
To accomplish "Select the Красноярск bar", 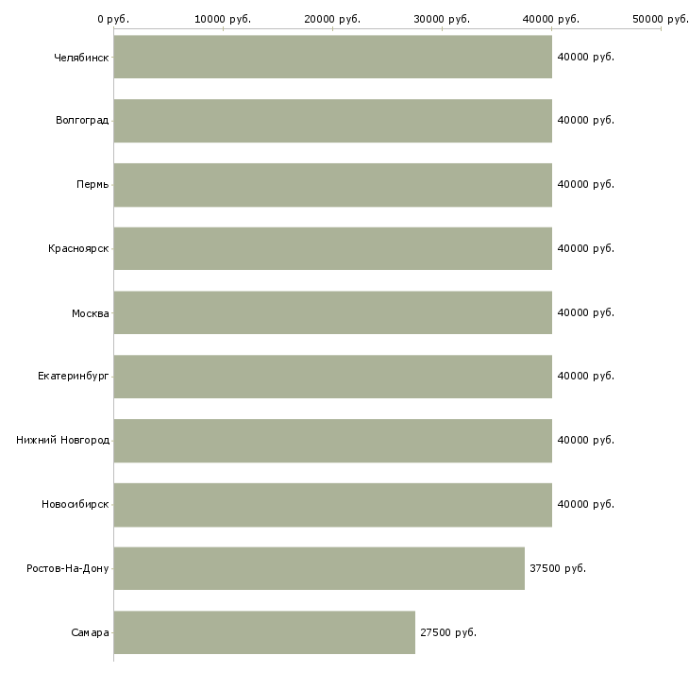I will point(332,248).
